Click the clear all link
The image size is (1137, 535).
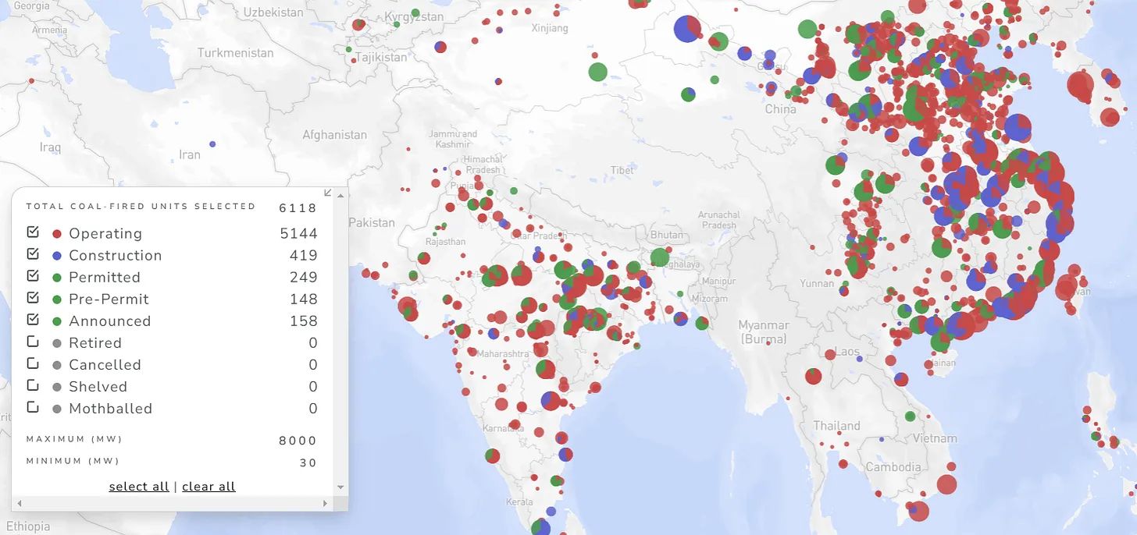209,487
